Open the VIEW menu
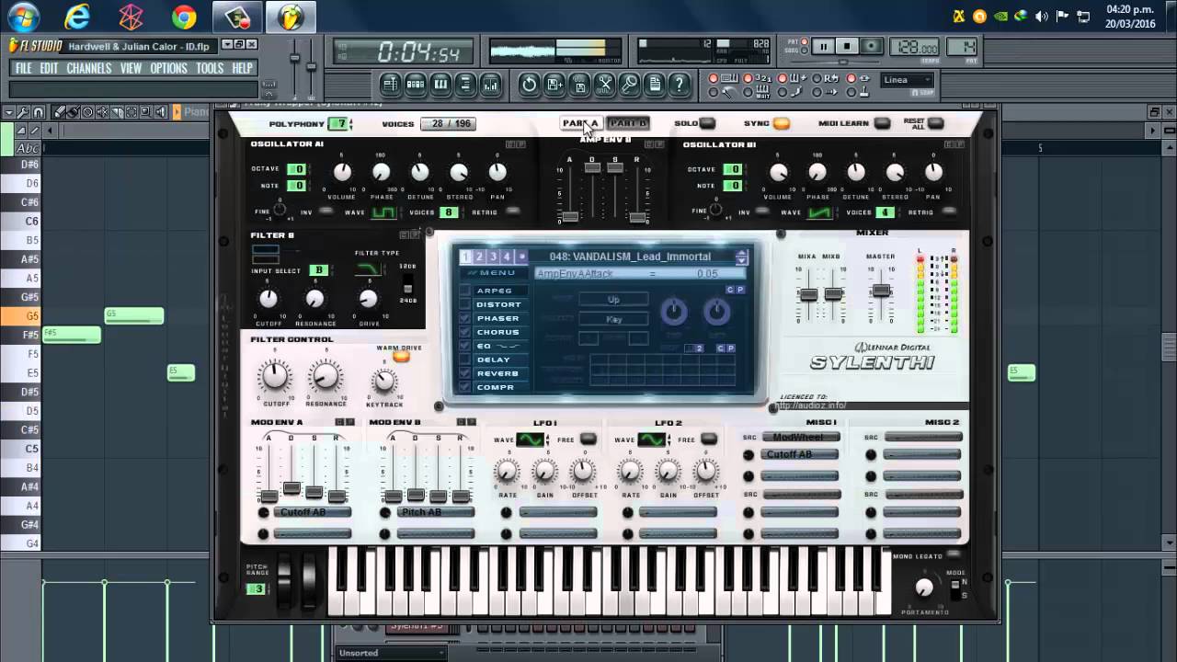 pyautogui.click(x=131, y=68)
